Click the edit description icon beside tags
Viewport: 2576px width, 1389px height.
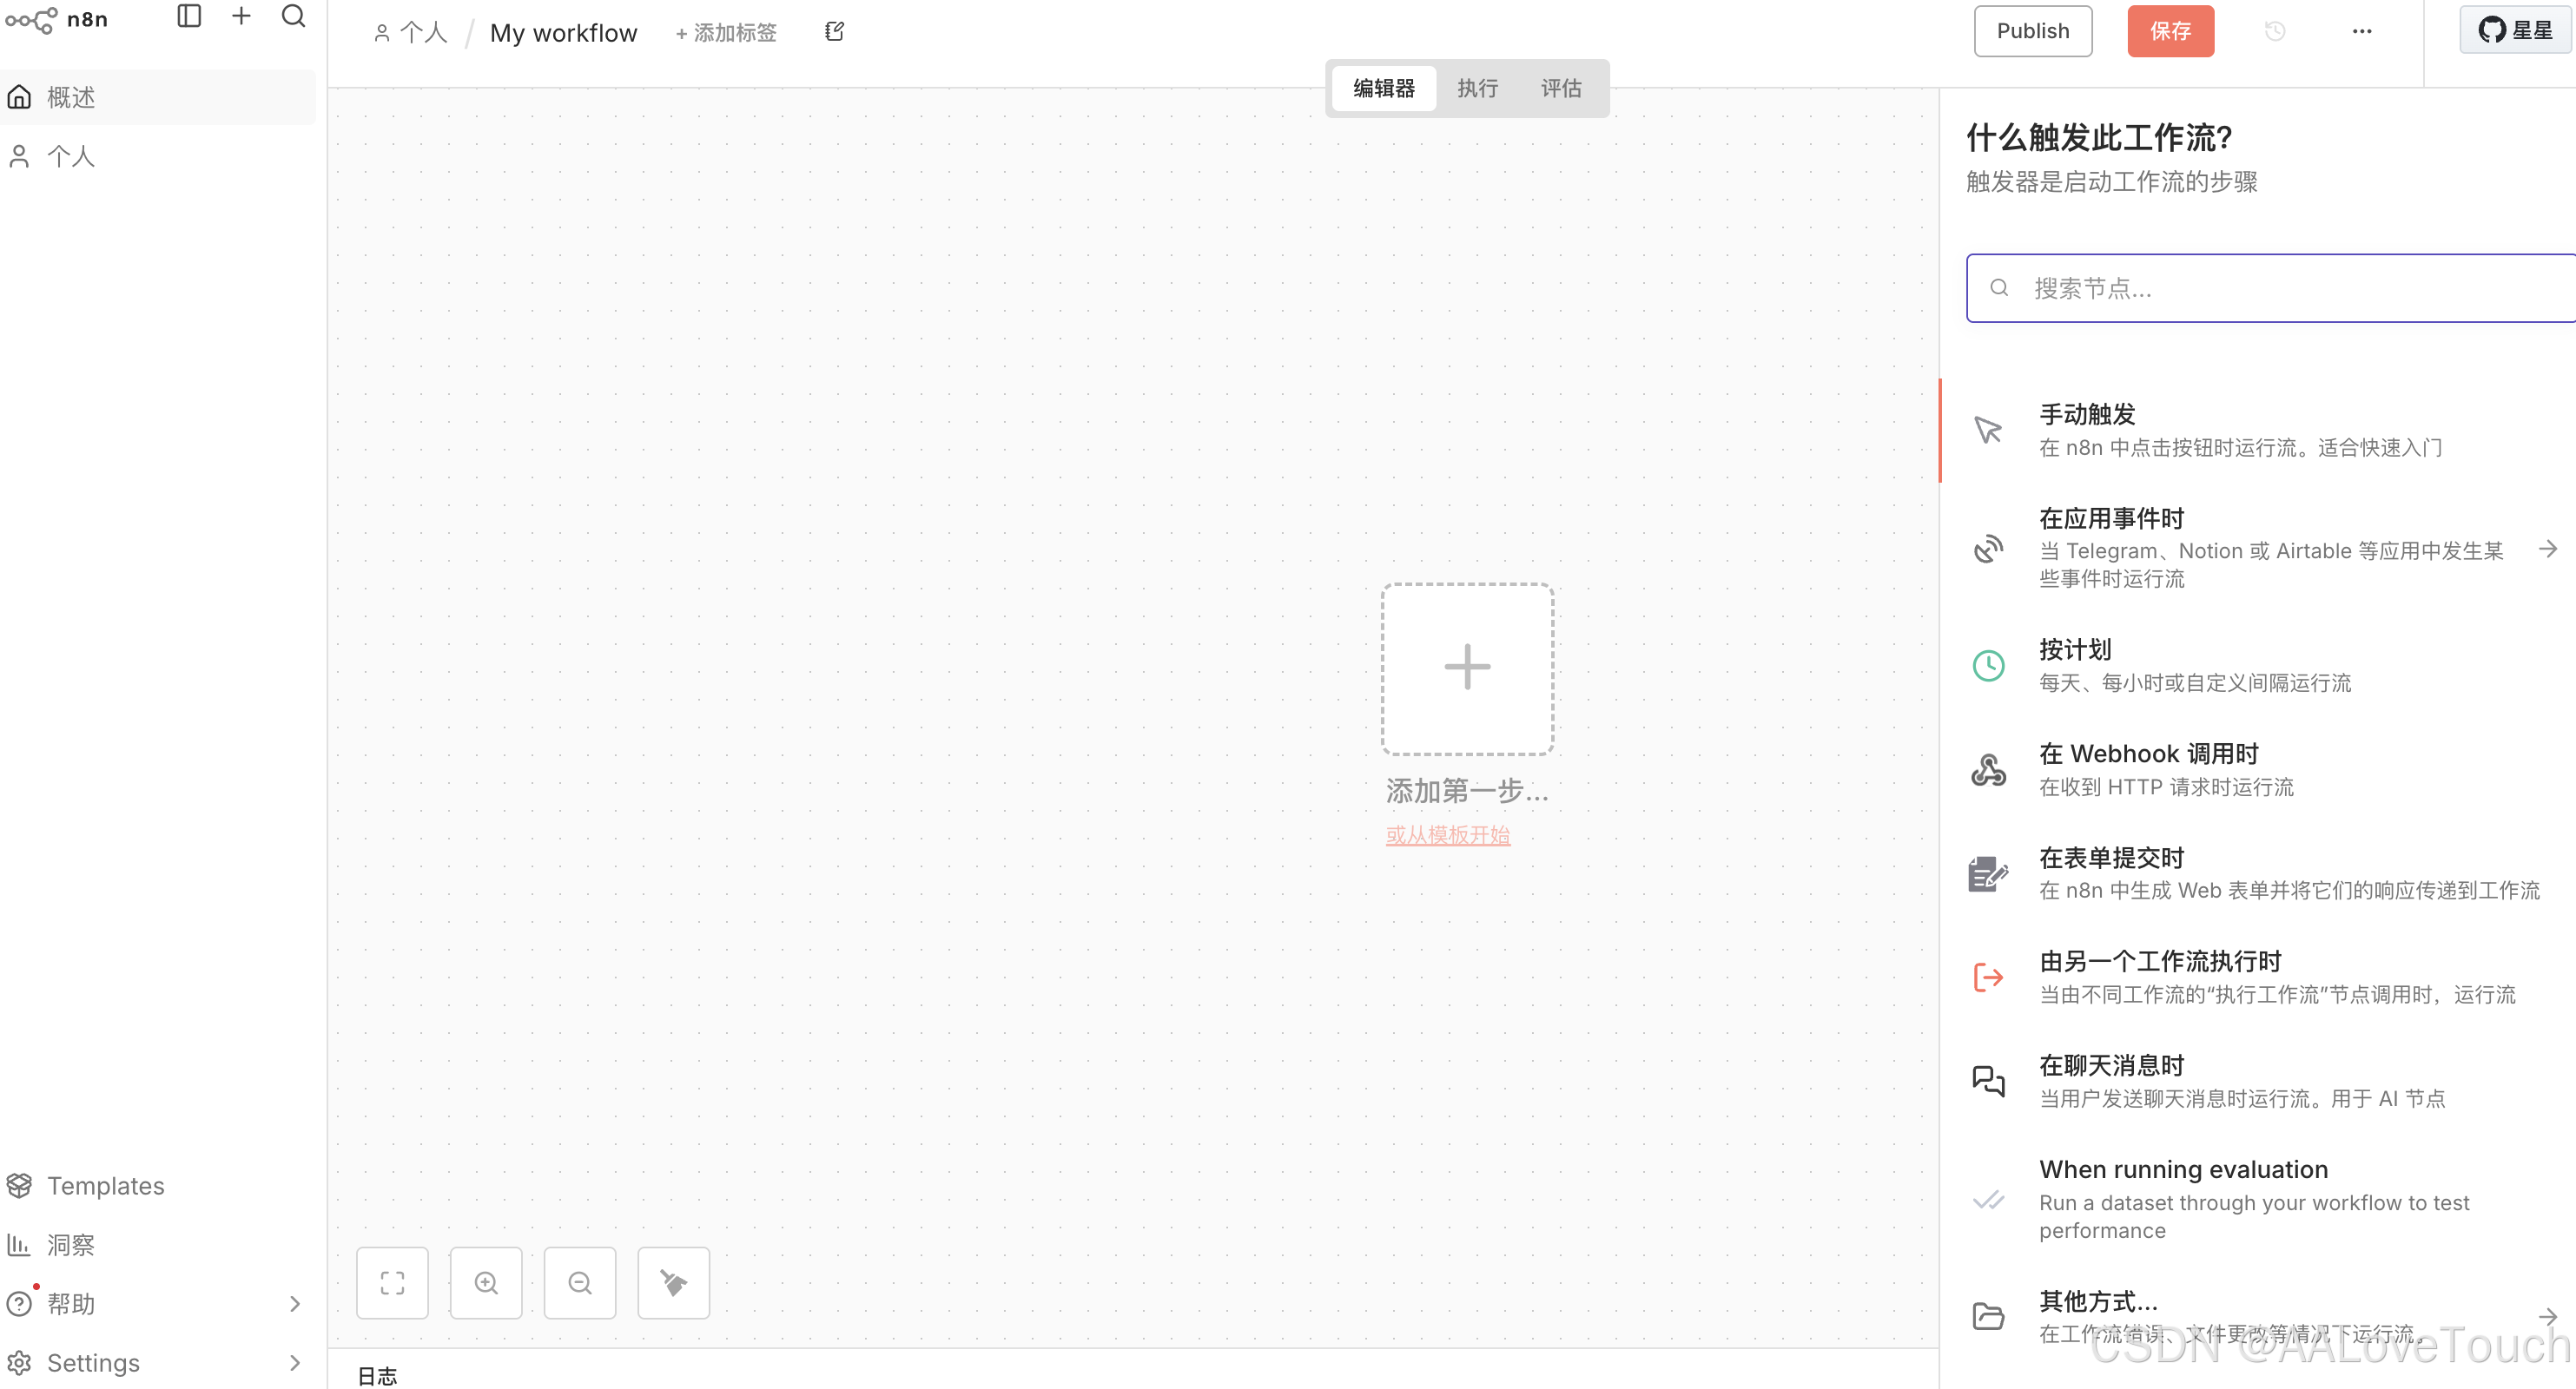click(x=834, y=32)
